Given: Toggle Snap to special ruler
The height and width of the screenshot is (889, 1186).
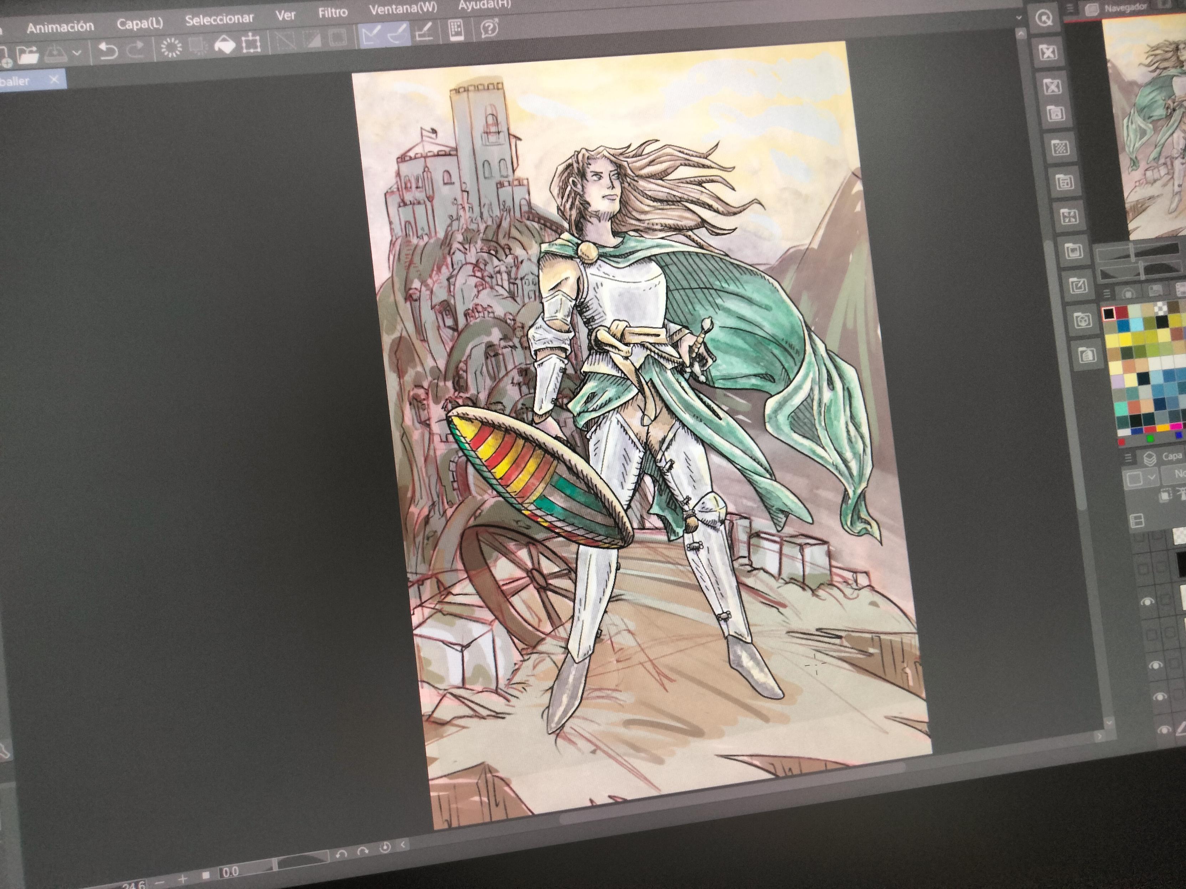Looking at the screenshot, I should [x=397, y=34].
